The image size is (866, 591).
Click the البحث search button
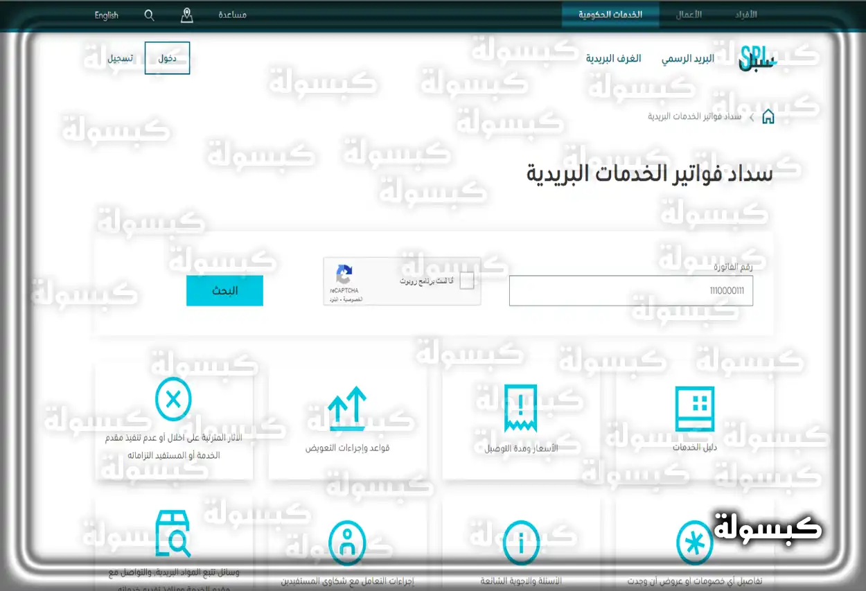(x=224, y=291)
